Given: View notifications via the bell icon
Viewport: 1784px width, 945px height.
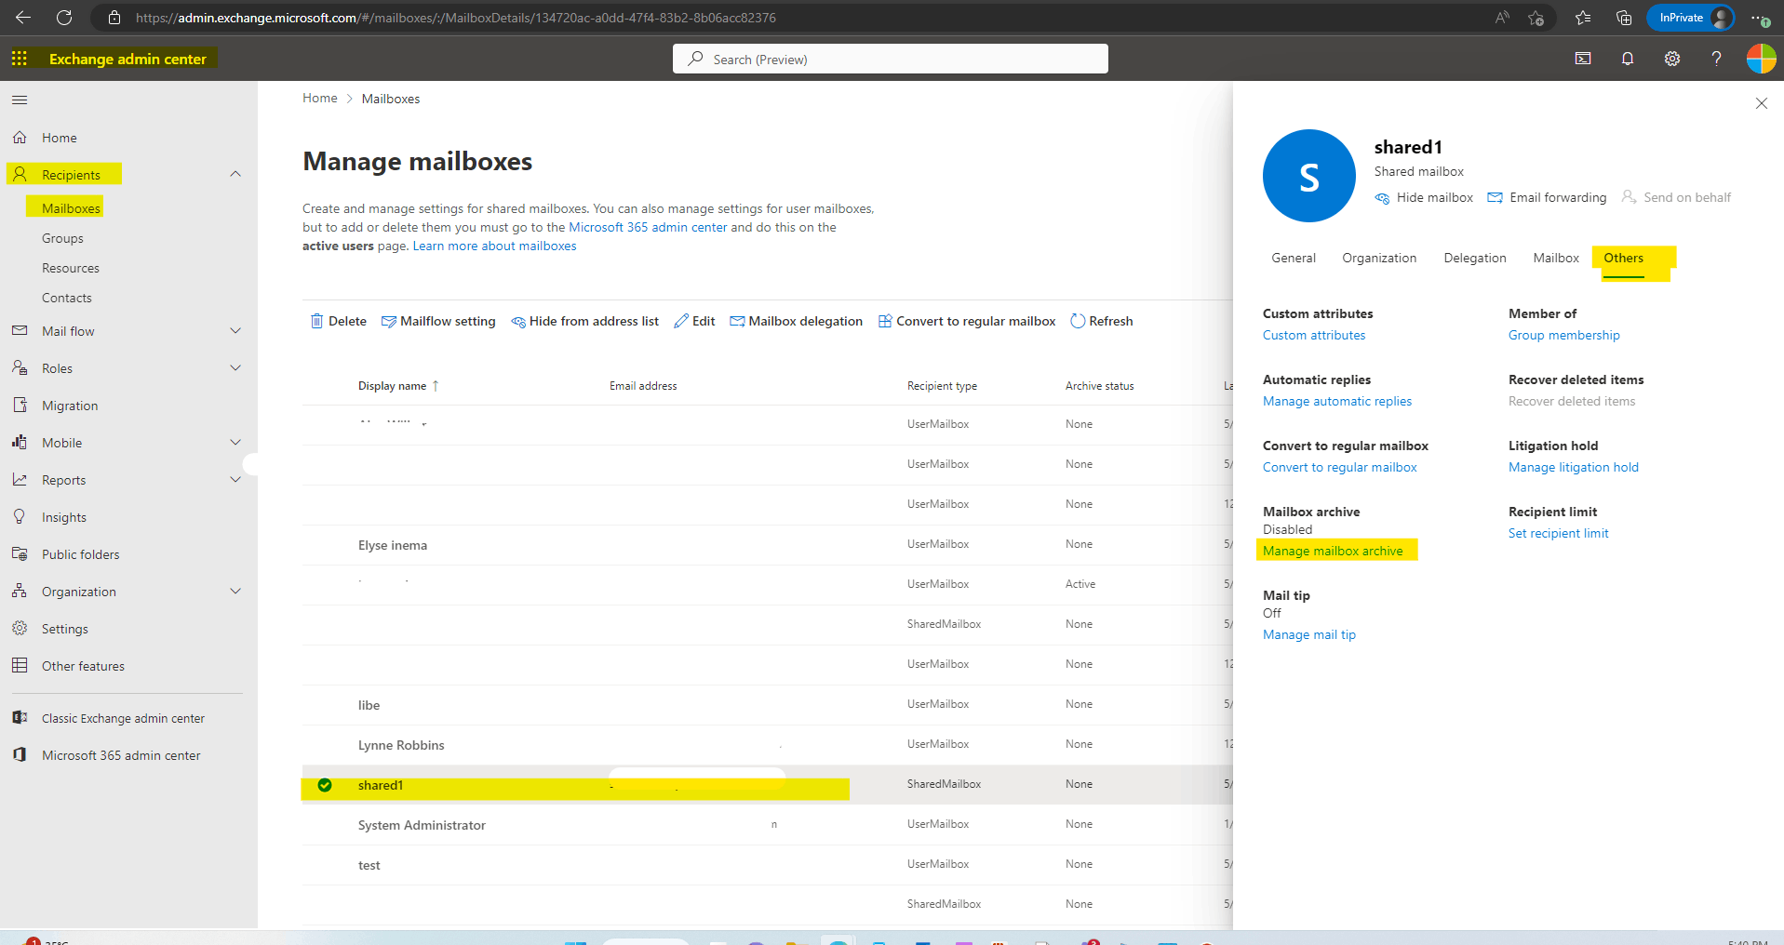Looking at the screenshot, I should [x=1627, y=58].
